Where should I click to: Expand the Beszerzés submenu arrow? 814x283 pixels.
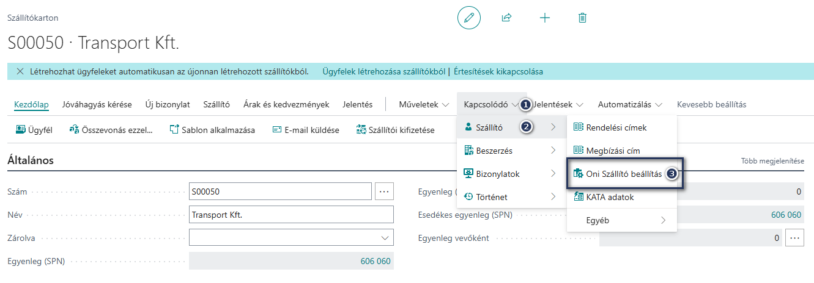pos(553,150)
